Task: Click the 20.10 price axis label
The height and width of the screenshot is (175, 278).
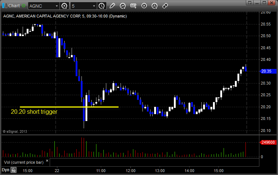Action: pyautogui.click(x=266, y=131)
